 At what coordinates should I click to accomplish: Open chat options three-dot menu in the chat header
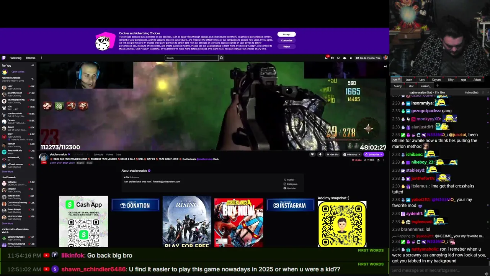pos(483,92)
